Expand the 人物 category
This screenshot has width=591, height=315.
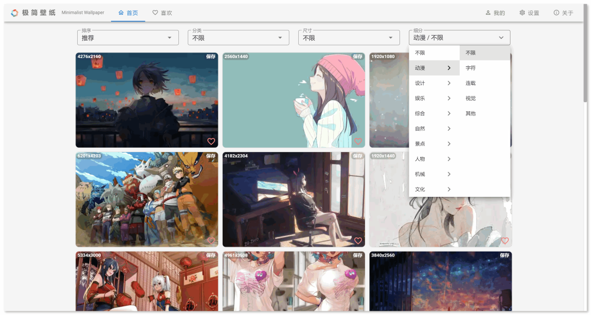pyautogui.click(x=434, y=159)
